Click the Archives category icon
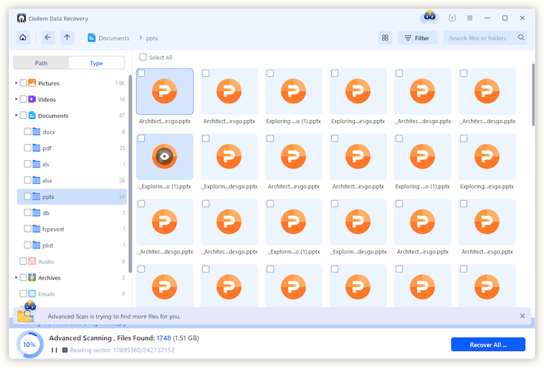This screenshot has height=368, width=544. (32, 278)
